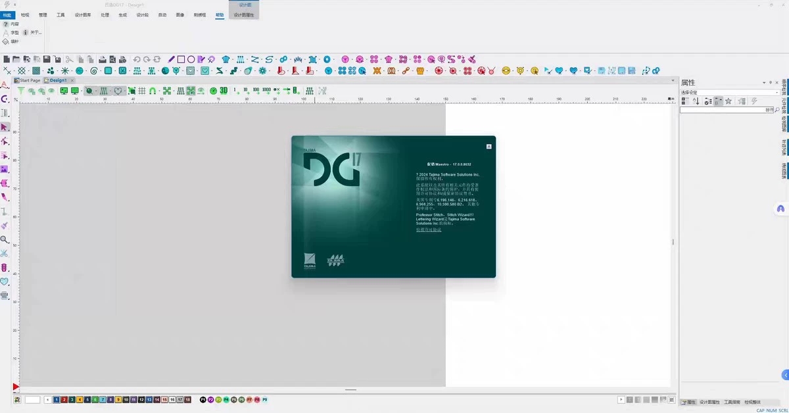The width and height of the screenshot is (789, 413).
Task: Pin the Properties panel with the pushpin button
Action: [x=770, y=83]
